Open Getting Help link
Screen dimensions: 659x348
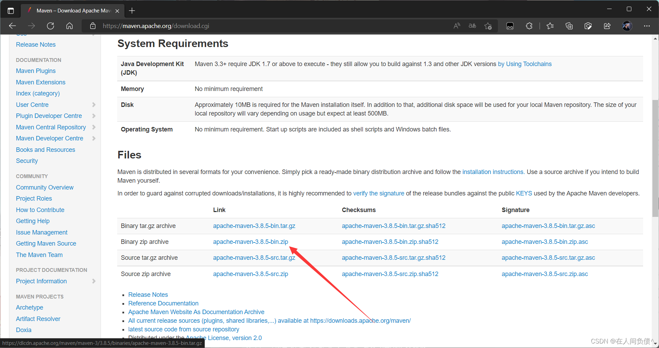33,221
